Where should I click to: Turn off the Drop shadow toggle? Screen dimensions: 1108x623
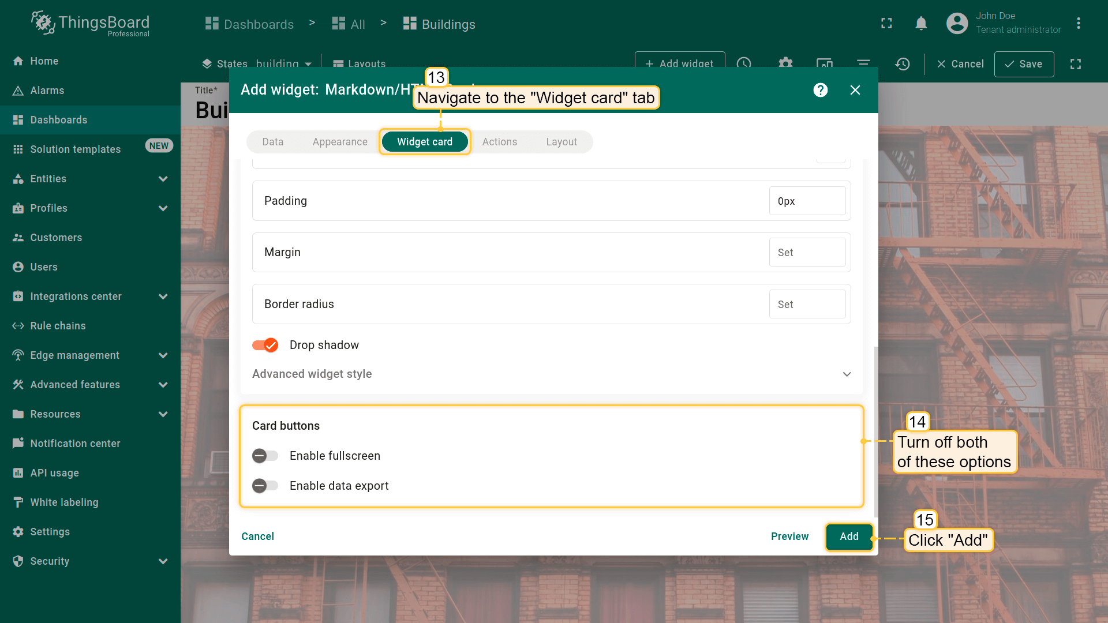point(265,345)
